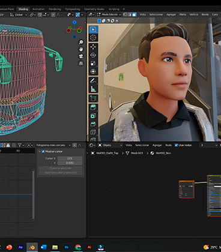Select the Transform tool
This screenshot has width=221, height=252.
point(93,71)
